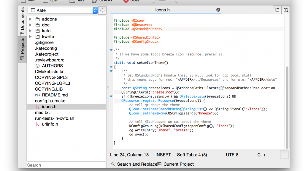Viewport: 308px width, 171px height.
Task: Open the split view icon menu at top right
Action: coord(286,10)
